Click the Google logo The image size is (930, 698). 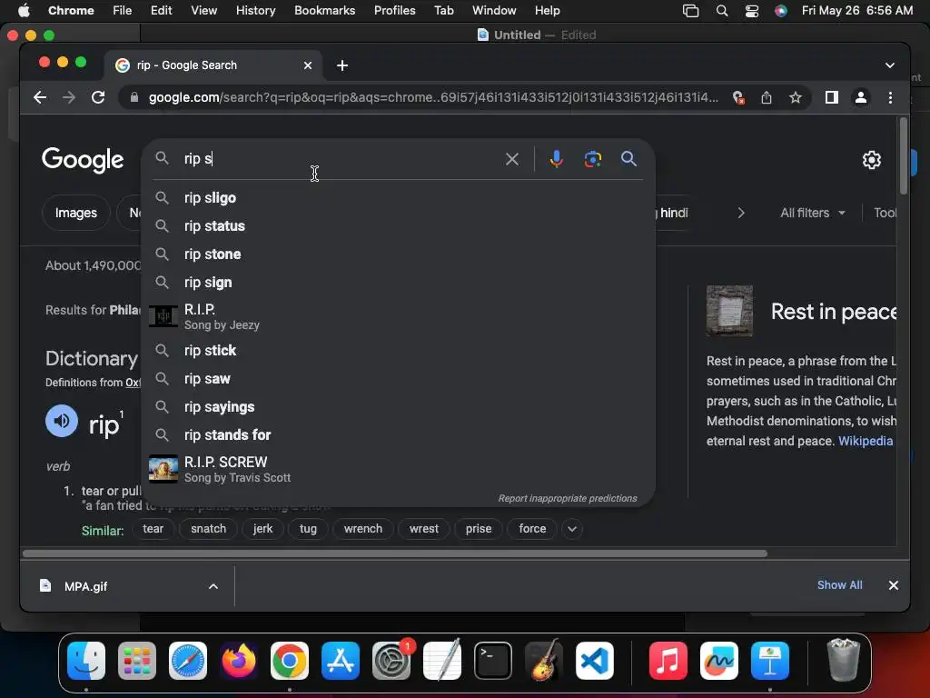pyautogui.click(x=83, y=160)
